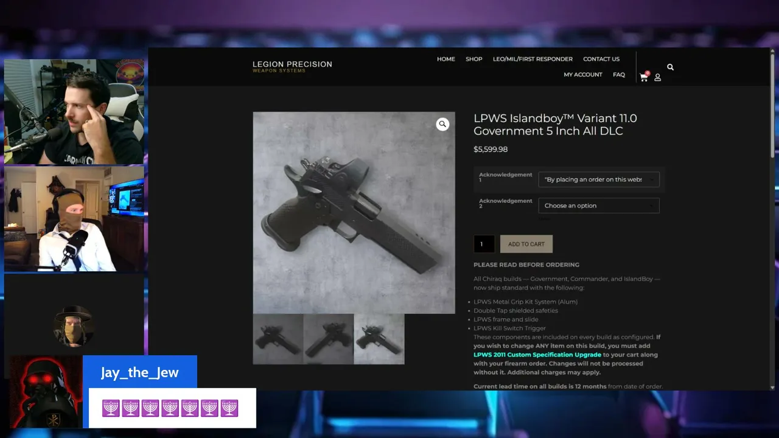Click 'LPWS frame and slide' bullet
This screenshot has height=438, width=779.
[506, 319]
